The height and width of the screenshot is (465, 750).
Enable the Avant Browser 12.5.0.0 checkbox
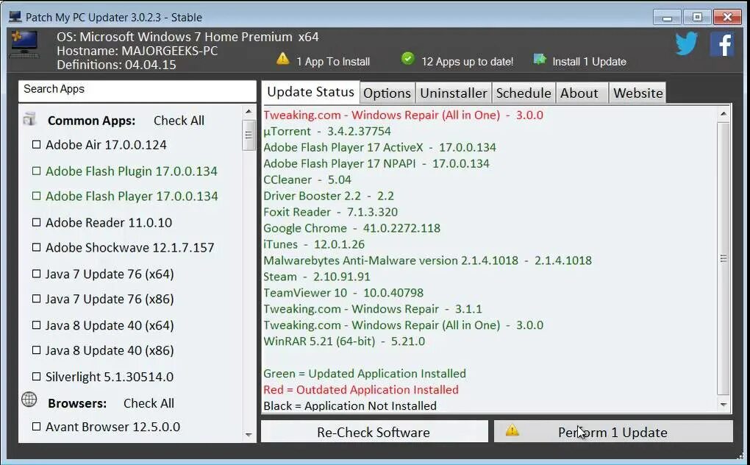(x=36, y=426)
